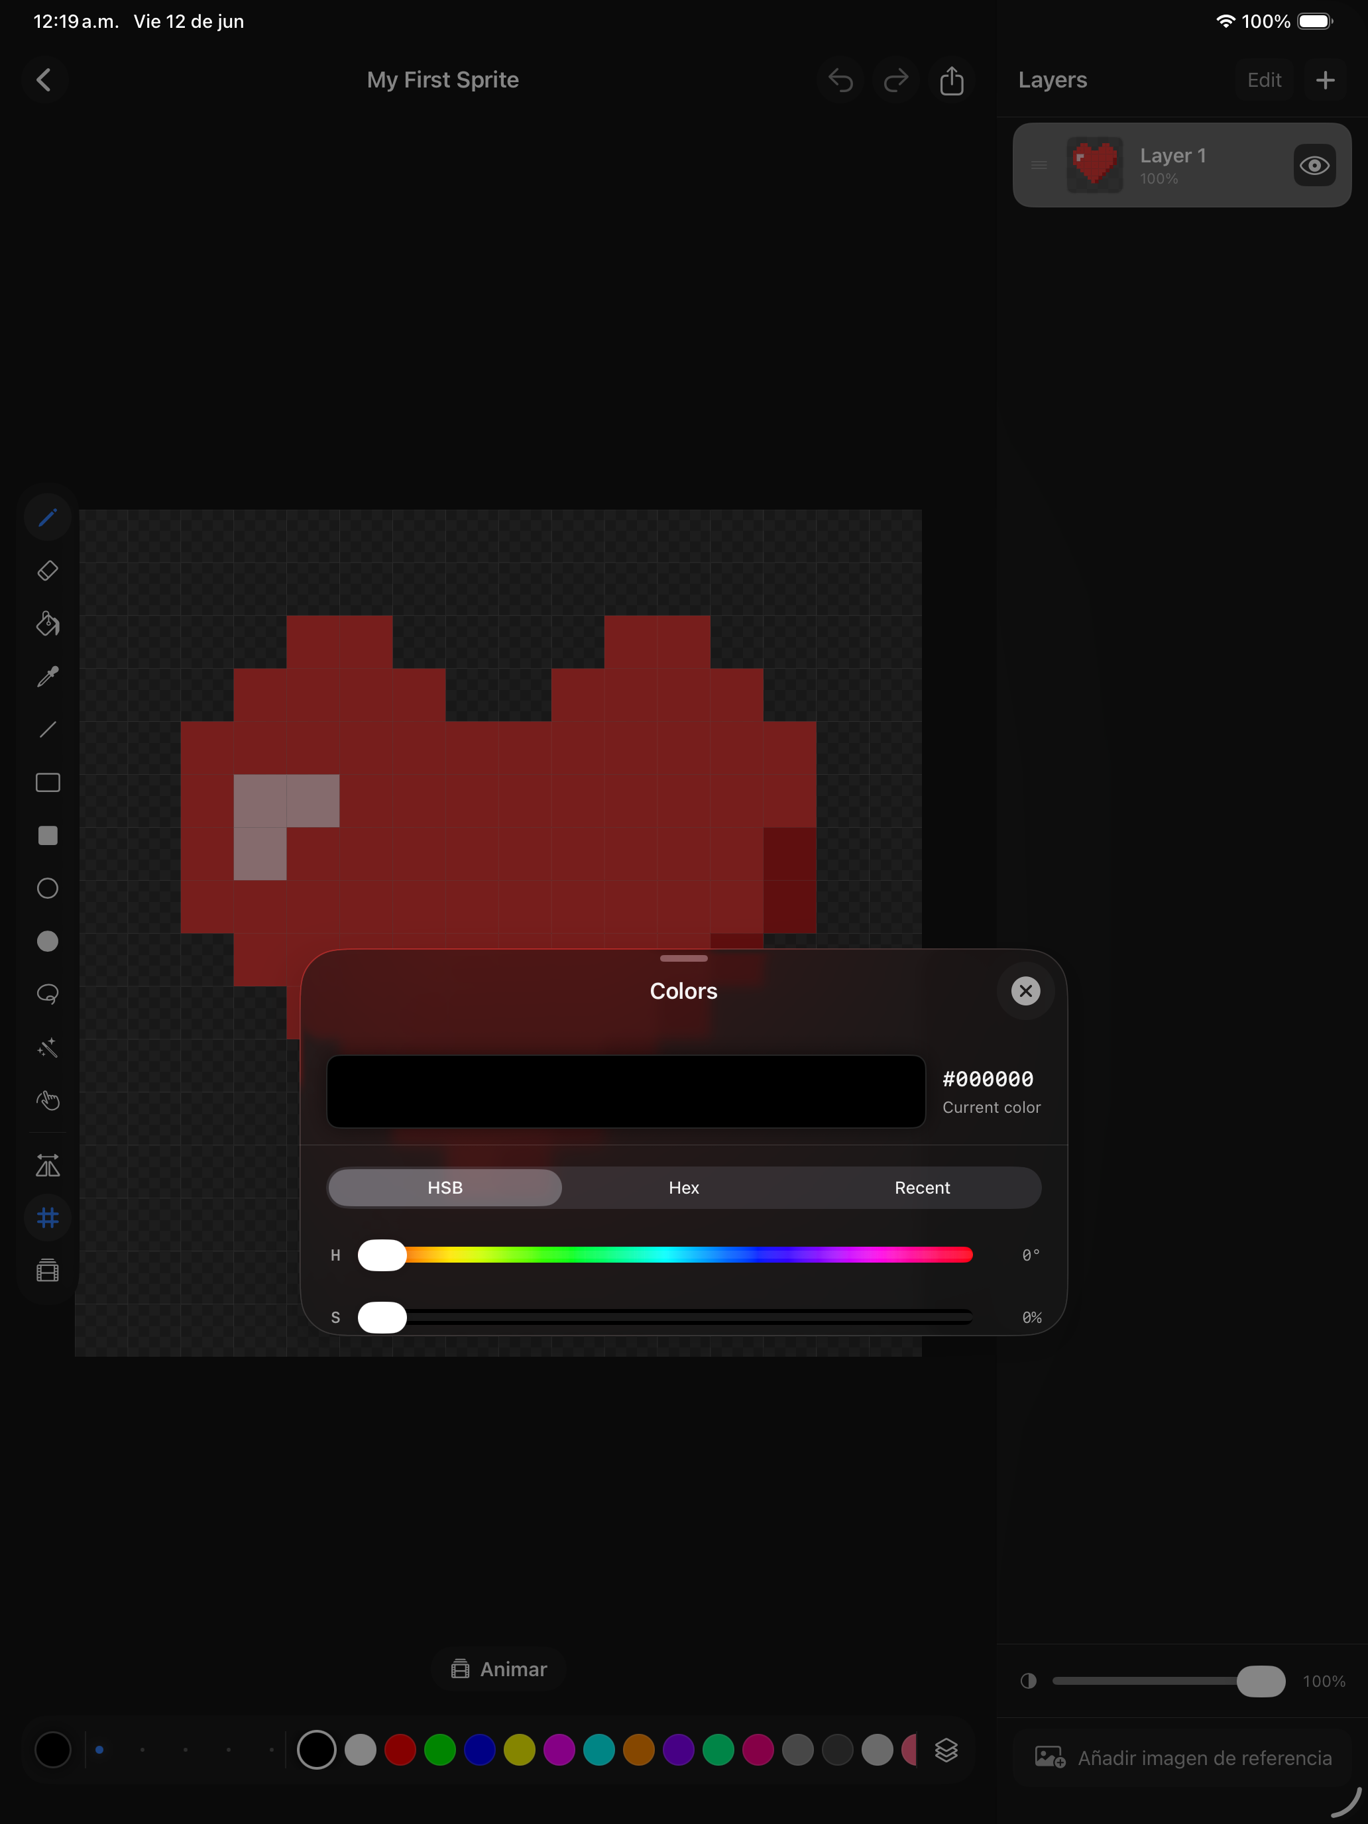
Task: Adjust the layer opacity slider
Action: [1168, 1681]
